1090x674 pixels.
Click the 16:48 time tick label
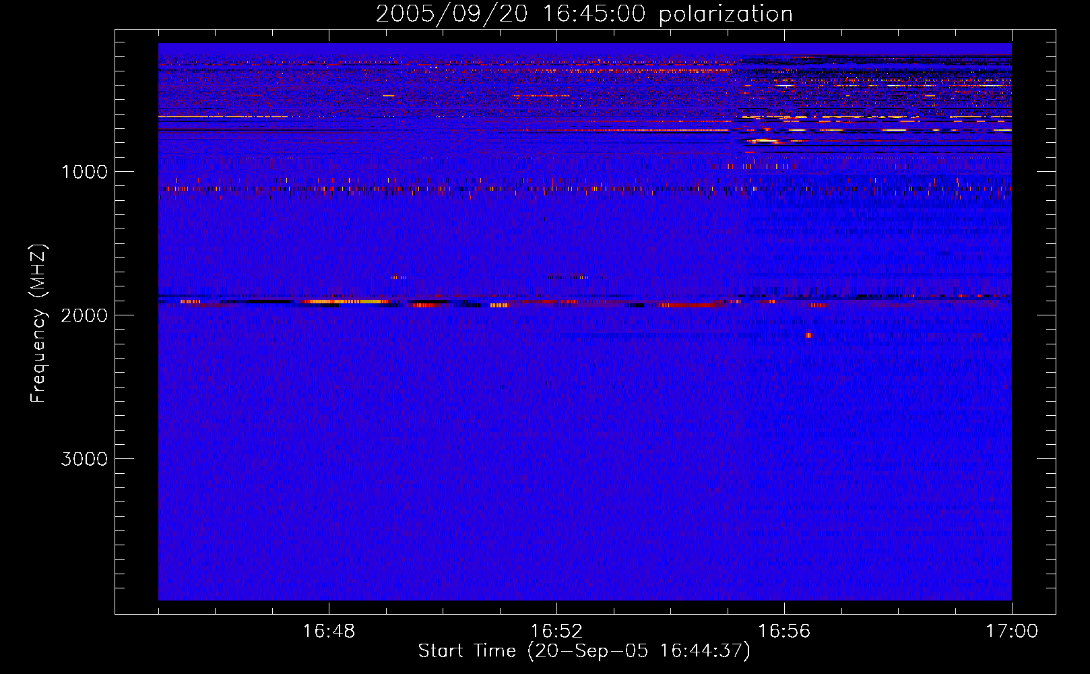[329, 632]
